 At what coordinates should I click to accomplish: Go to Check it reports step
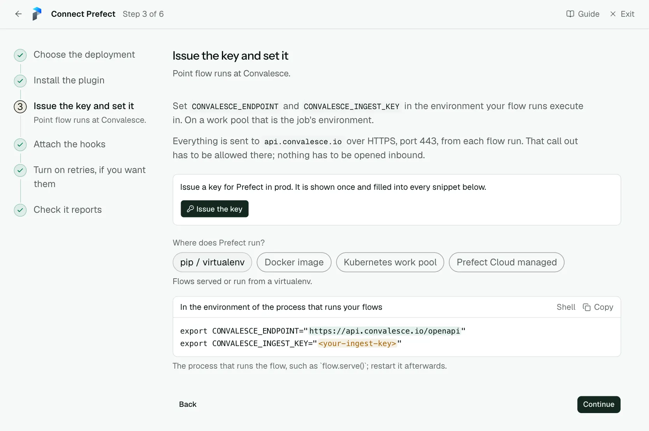click(67, 210)
